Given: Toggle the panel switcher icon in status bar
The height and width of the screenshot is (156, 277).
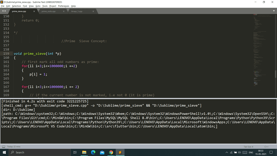Looking at the screenshot, I should [x=4, y=147].
